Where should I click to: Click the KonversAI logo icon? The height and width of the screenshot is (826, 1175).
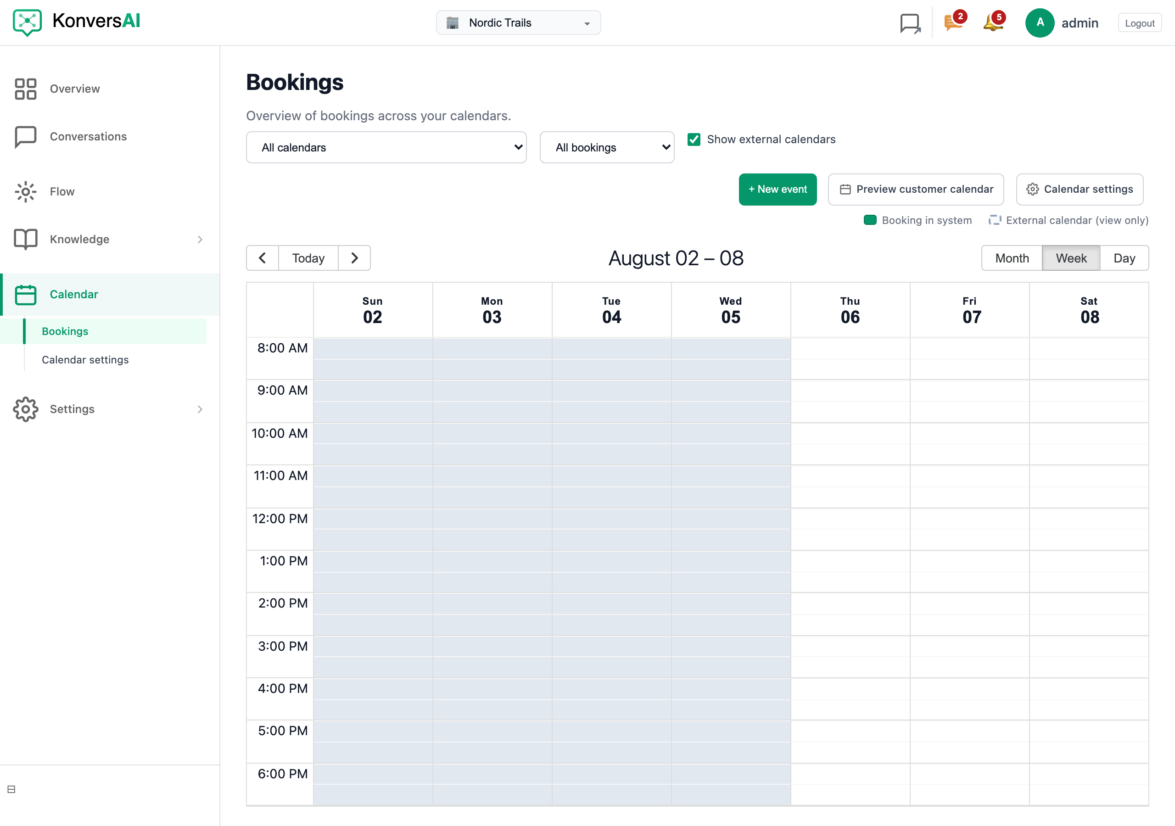click(x=27, y=22)
